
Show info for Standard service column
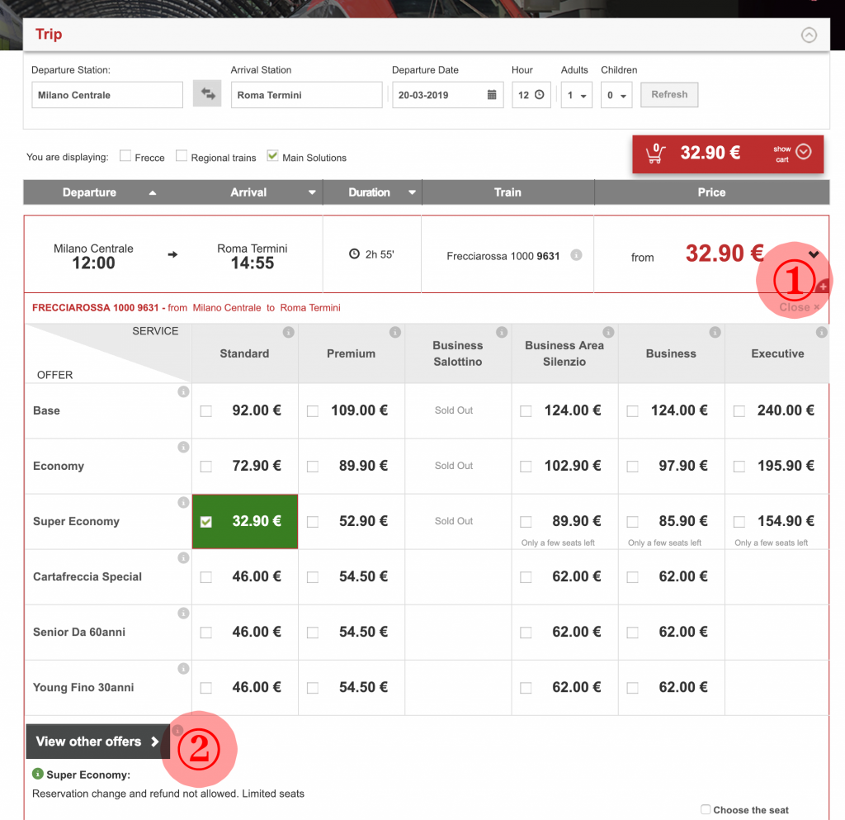pos(288,332)
